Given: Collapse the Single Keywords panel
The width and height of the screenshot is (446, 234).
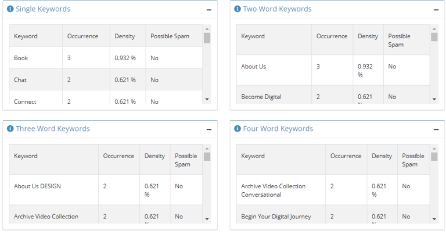Looking at the screenshot, I should point(208,10).
